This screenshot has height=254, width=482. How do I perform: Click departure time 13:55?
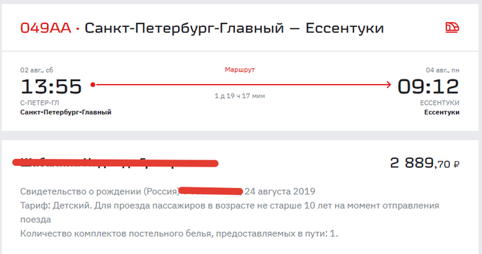click(x=51, y=86)
